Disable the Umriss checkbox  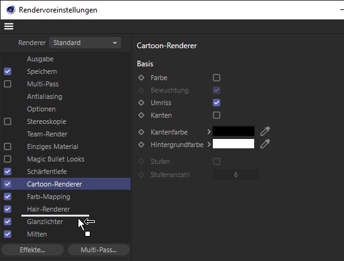click(x=217, y=103)
